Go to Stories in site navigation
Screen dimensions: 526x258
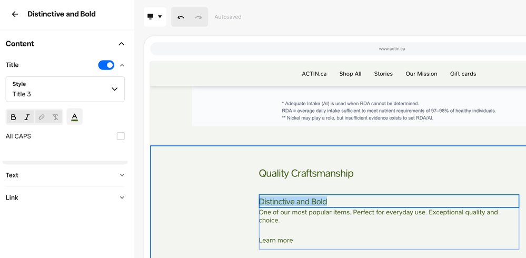click(383, 74)
